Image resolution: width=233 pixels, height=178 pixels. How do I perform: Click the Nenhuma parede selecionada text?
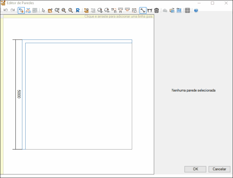[193, 90]
